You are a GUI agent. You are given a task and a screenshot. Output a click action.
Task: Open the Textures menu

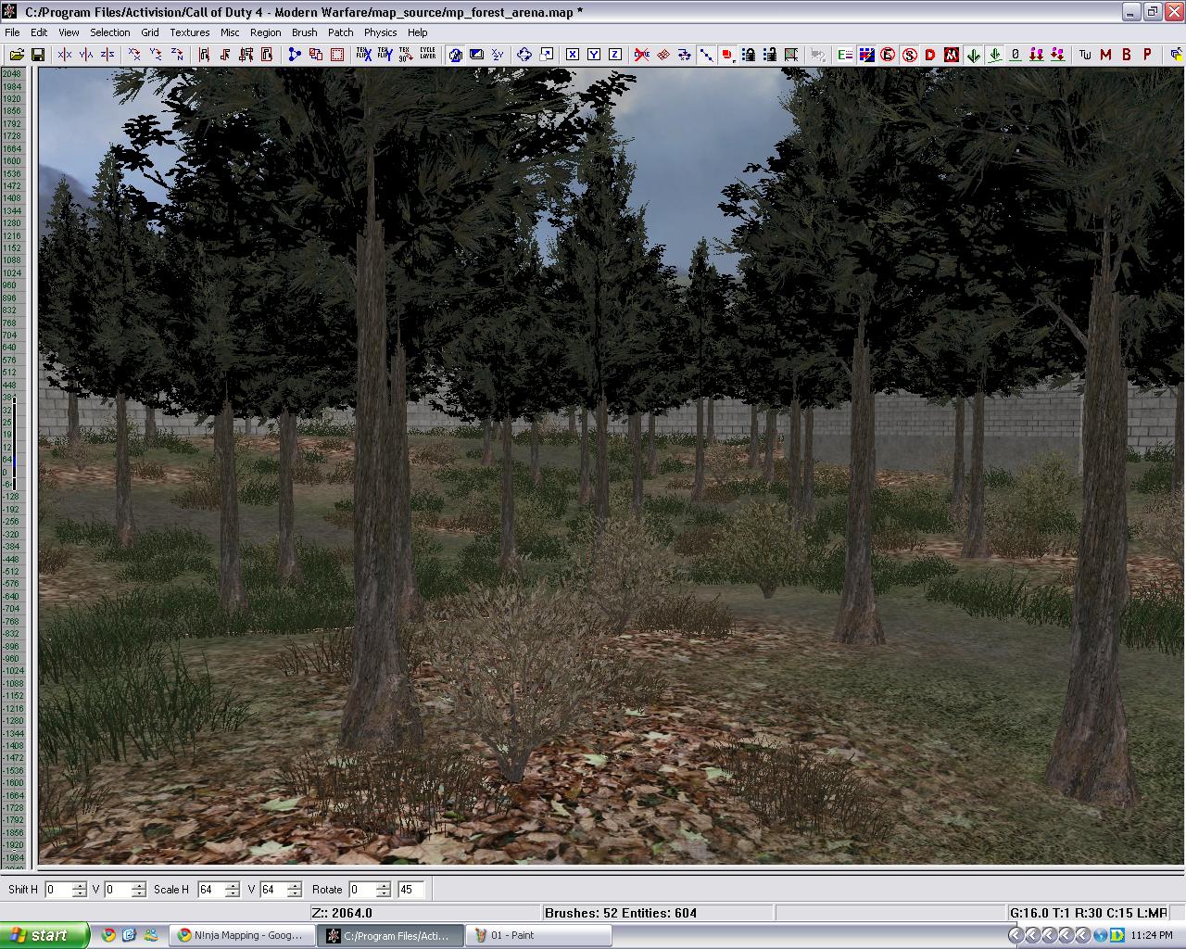click(x=189, y=32)
